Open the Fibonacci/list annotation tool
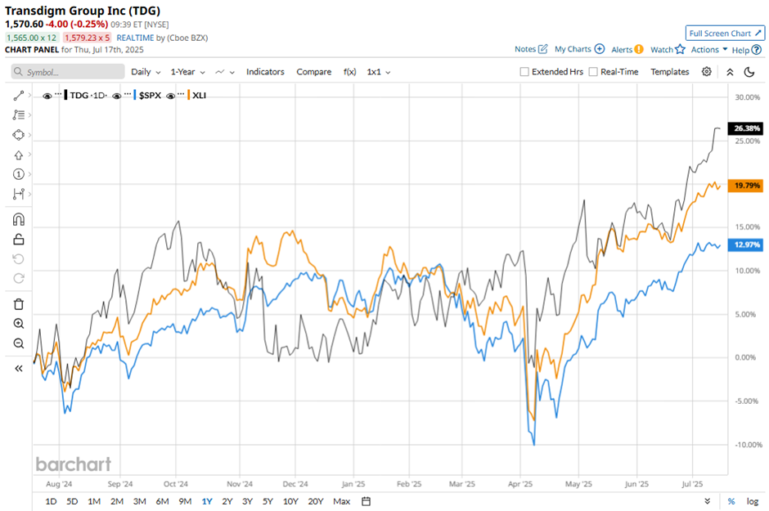Screen dimensions: 769x511 [x=19, y=114]
